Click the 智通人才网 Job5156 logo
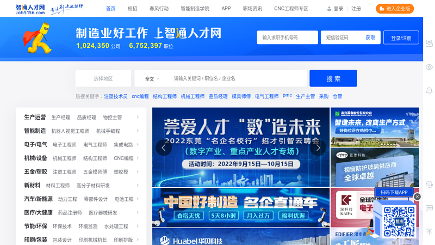This screenshot has width=435, height=245. pos(30,9)
